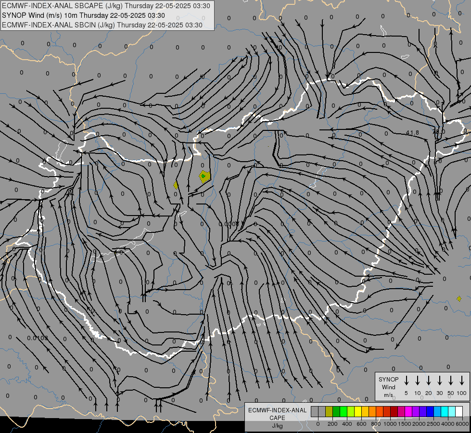
Task: Pick the bright green swatch in the CAPE colorbar
Action: (344, 411)
